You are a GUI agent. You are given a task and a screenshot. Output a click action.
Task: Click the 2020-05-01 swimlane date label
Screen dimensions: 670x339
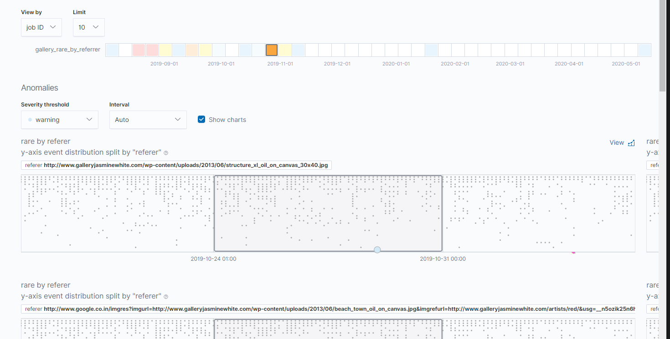pos(626,64)
